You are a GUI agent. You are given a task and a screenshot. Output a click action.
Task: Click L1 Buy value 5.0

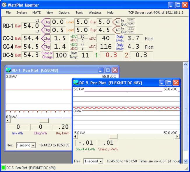(104, 22)
